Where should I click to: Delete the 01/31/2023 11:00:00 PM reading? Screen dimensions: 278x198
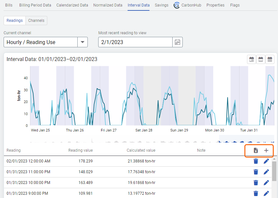tap(256, 172)
